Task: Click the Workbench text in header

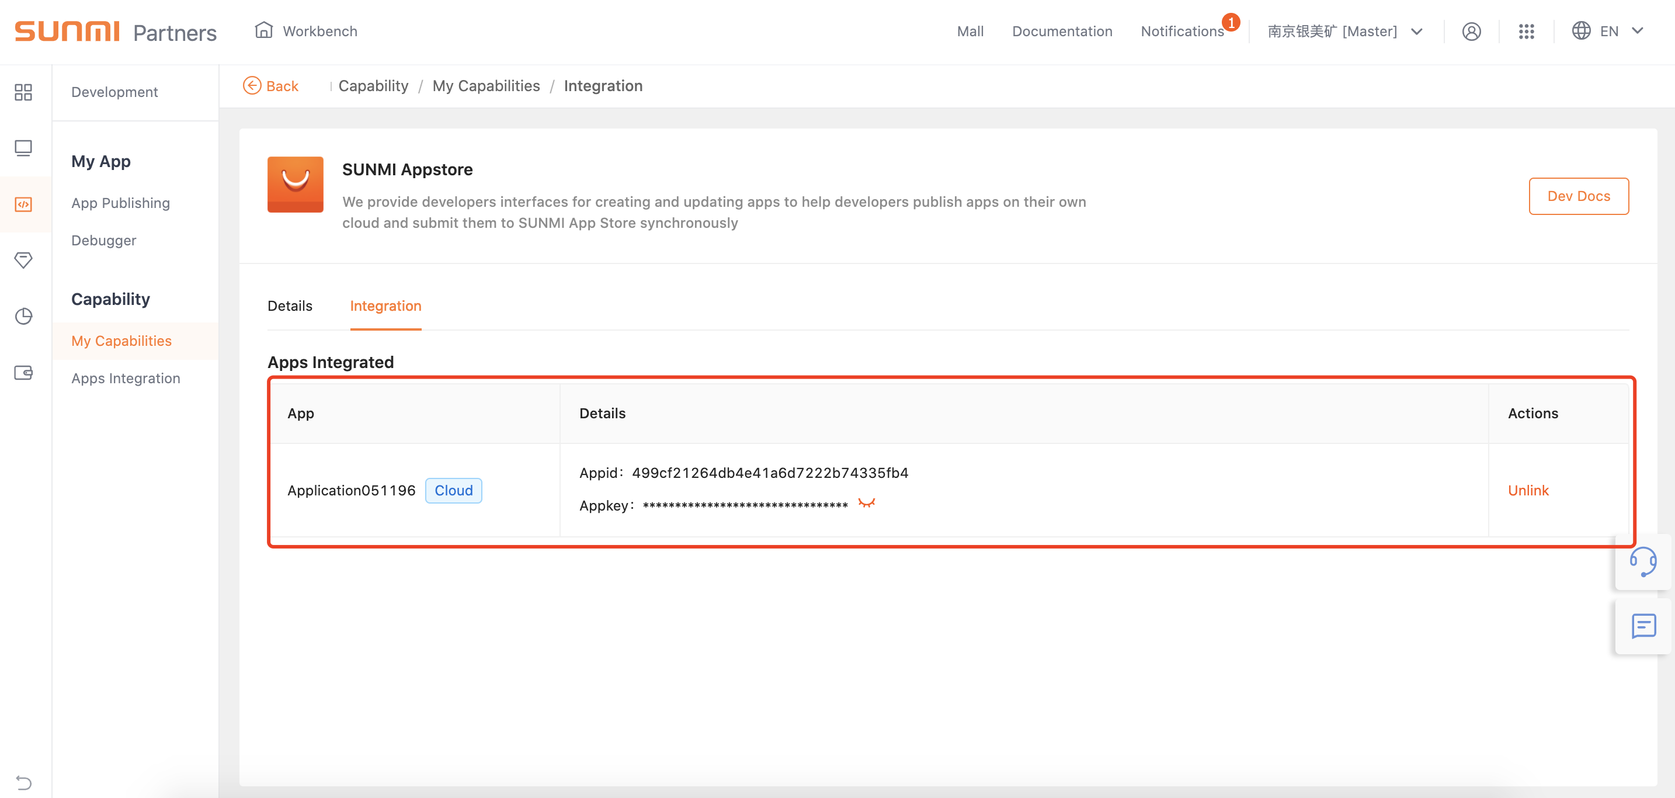Action: click(x=320, y=31)
